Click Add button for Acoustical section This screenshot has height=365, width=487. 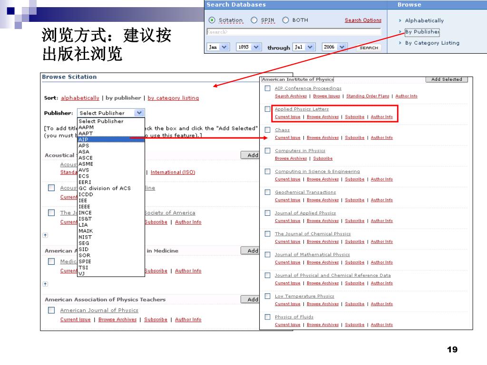pos(250,155)
